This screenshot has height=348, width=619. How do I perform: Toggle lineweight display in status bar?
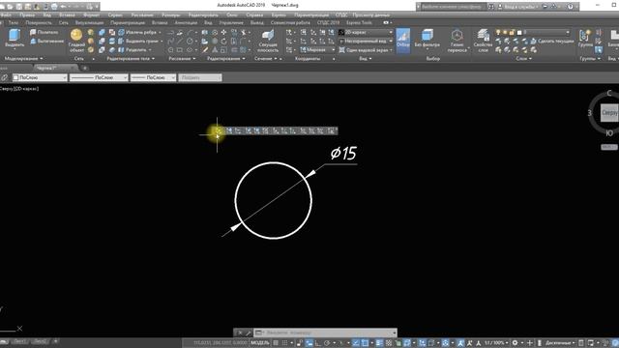coord(379,343)
